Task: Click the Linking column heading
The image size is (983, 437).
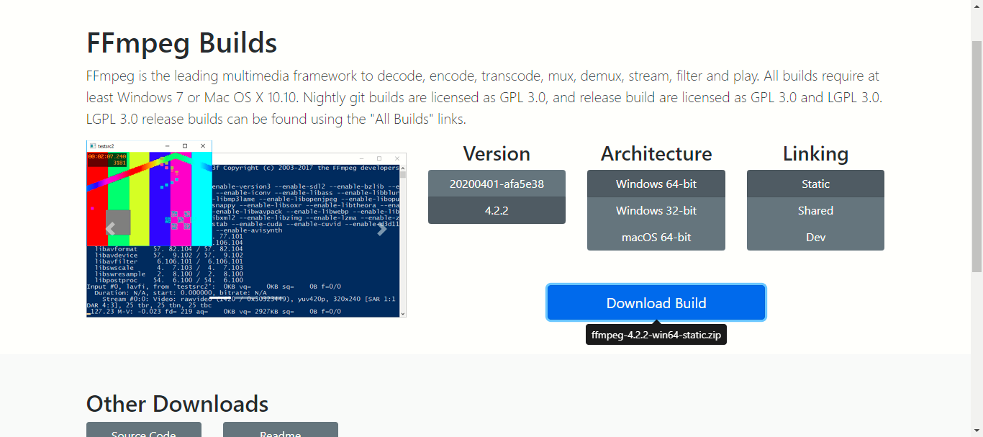Action: pyautogui.click(x=815, y=153)
